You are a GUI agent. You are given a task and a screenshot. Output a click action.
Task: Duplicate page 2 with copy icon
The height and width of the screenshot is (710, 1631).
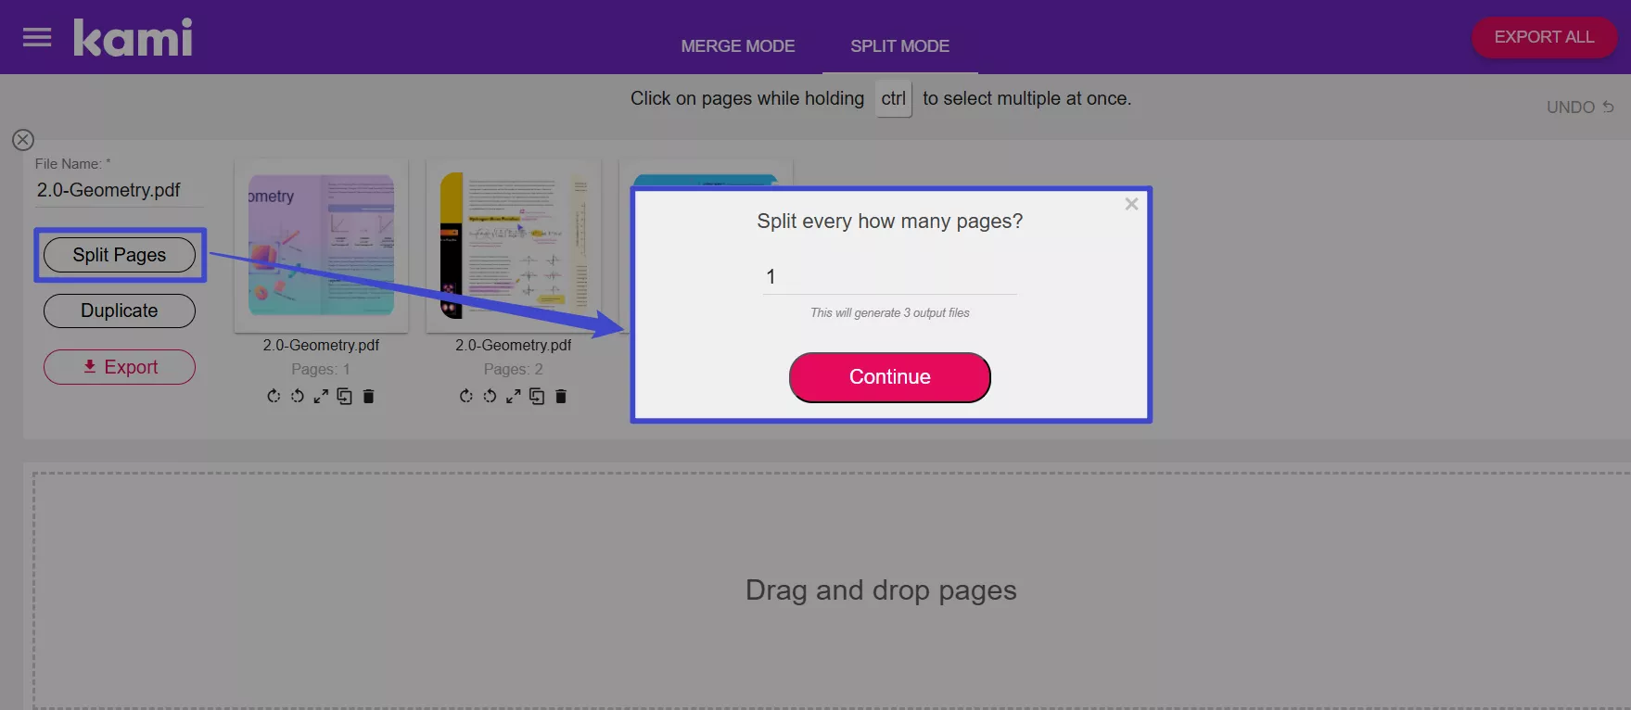(537, 396)
